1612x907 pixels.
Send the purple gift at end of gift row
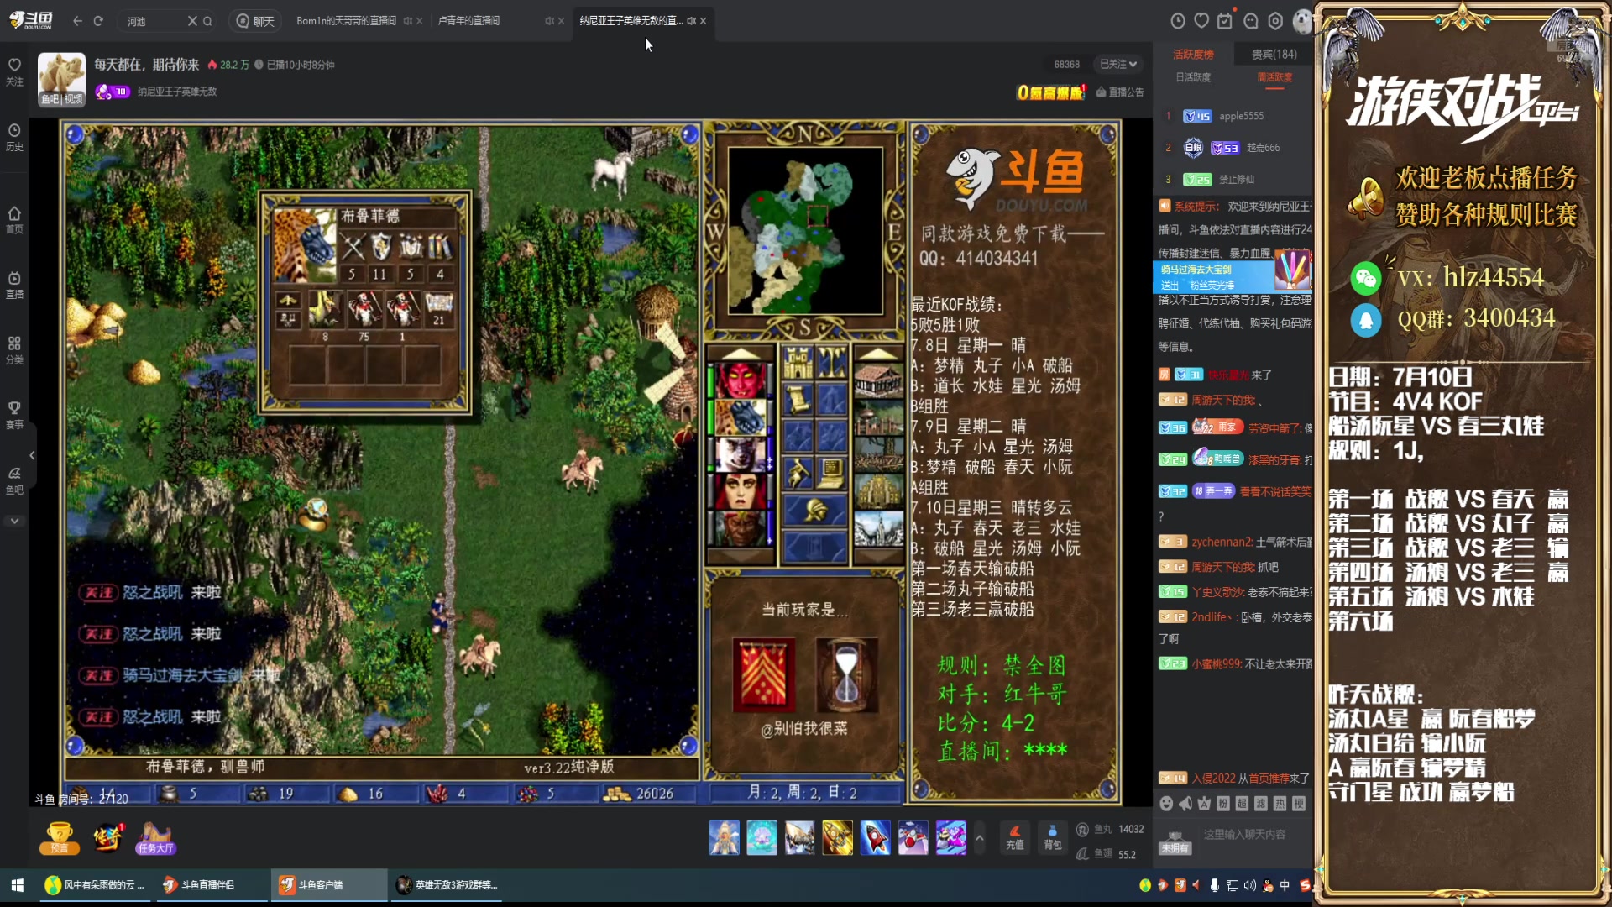[950, 837]
